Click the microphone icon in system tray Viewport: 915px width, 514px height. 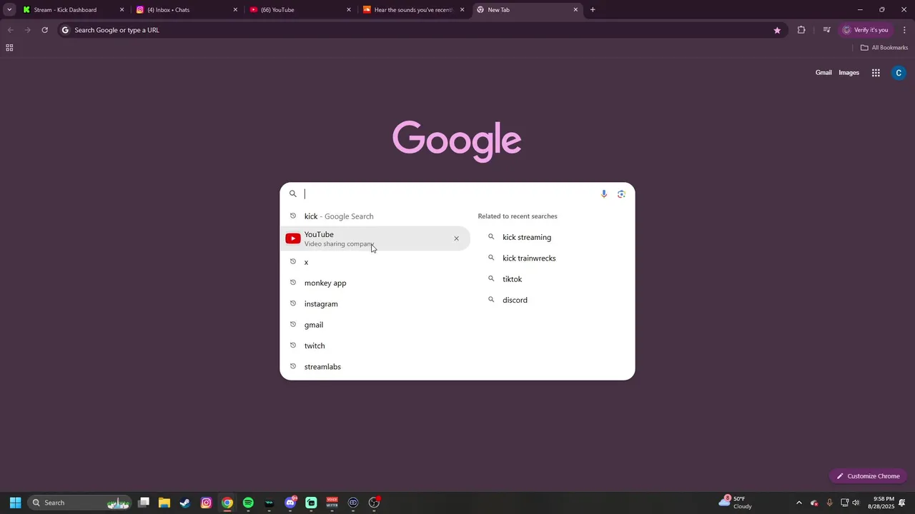pos(829,503)
